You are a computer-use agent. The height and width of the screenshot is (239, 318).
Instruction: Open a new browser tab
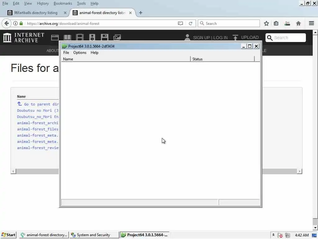click(x=141, y=13)
